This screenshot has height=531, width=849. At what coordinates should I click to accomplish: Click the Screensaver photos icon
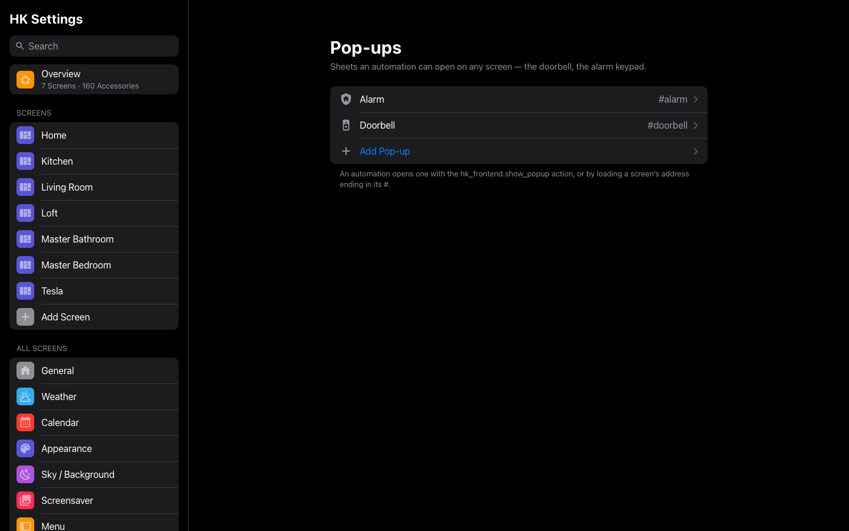coord(25,500)
